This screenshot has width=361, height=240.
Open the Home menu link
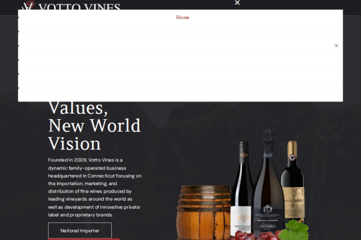pyautogui.click(x=182, y=17)
